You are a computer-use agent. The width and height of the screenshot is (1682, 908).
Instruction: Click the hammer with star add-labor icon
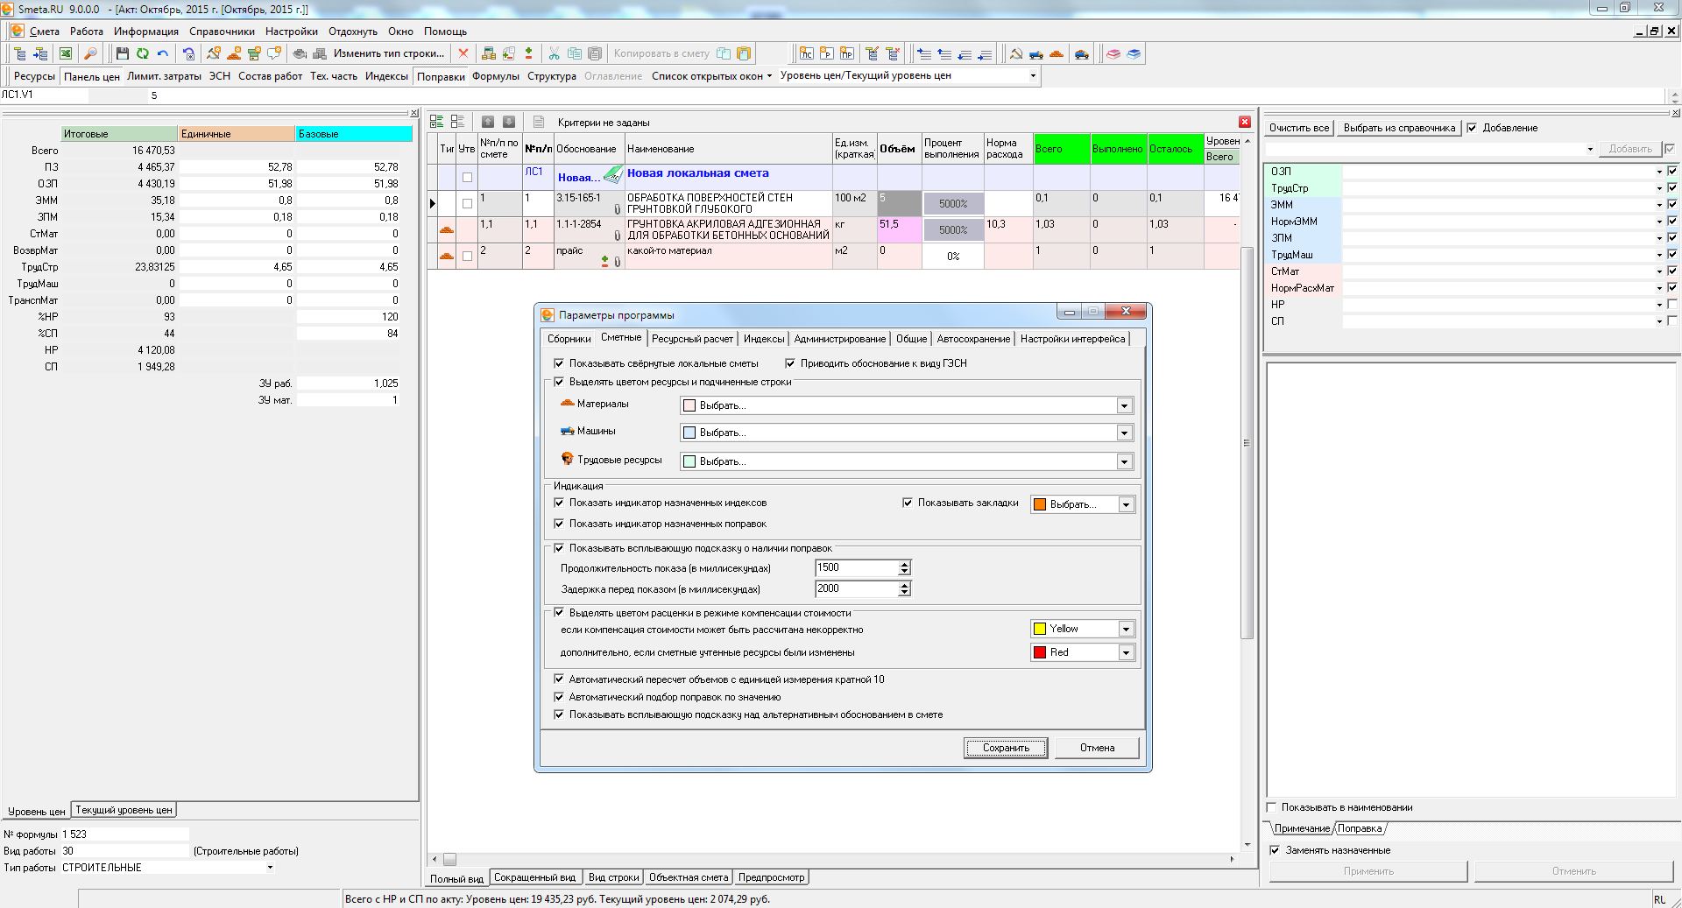tap(214, 53)
